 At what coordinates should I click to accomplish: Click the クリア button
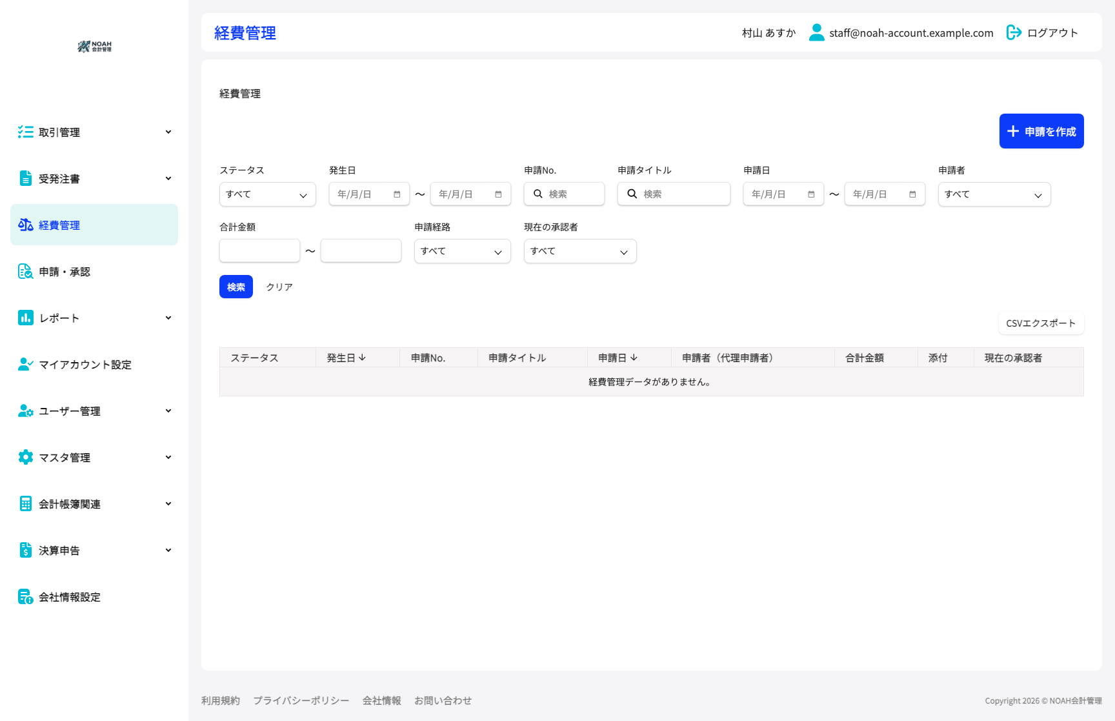279,287
